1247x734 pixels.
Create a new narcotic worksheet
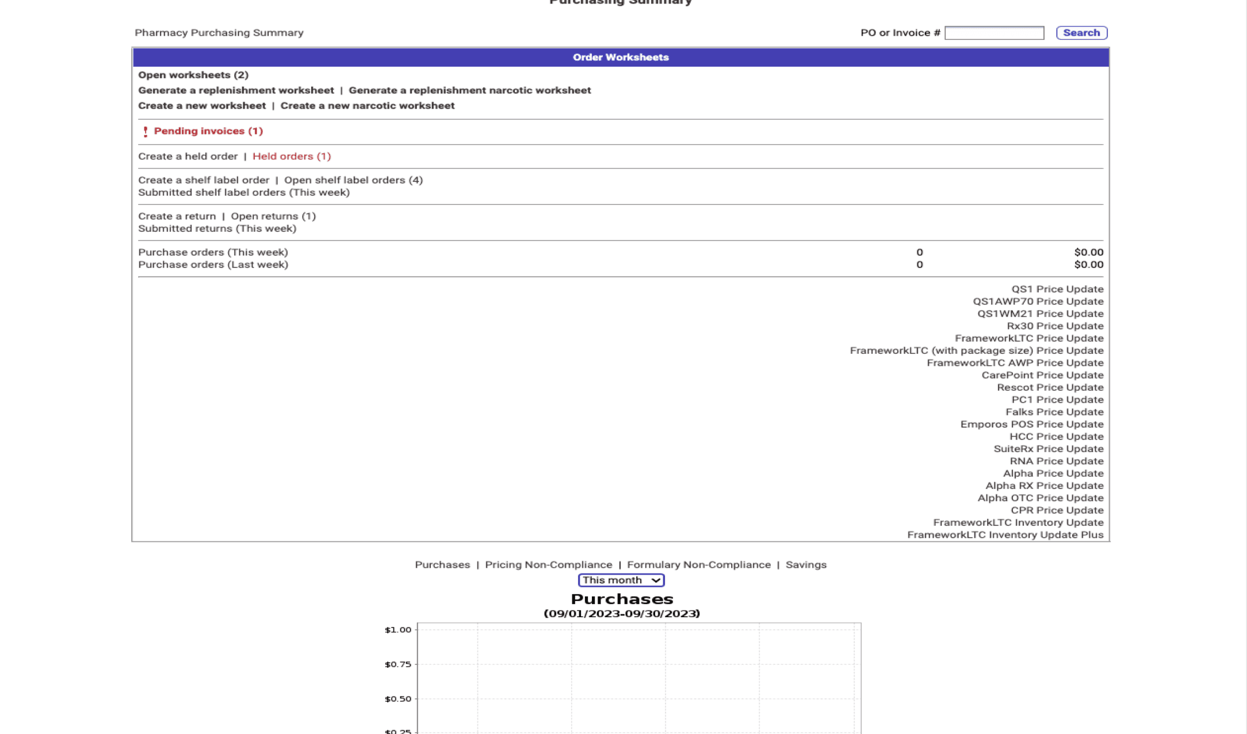[367, 106]
